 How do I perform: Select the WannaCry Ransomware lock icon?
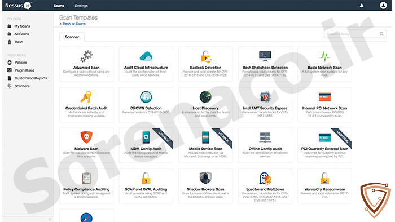(x=324, y=178)
